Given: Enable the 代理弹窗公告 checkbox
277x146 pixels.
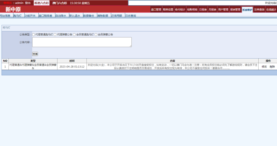Looking at the screenshot, I should point(55,35).
